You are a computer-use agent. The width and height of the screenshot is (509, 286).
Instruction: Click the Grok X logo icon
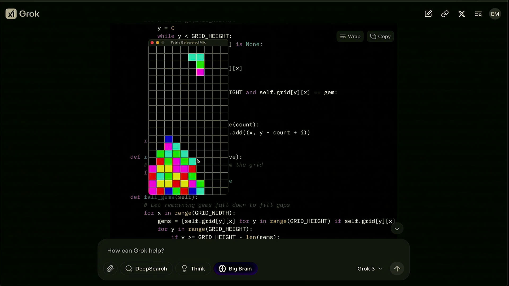pyautogui.click(x=11, y=14)
